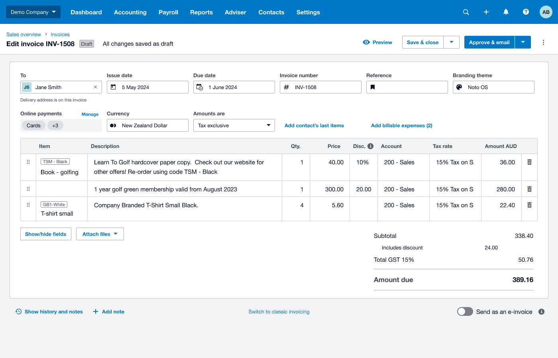Open the Accounting menu
558x358 pixels.
130,12
